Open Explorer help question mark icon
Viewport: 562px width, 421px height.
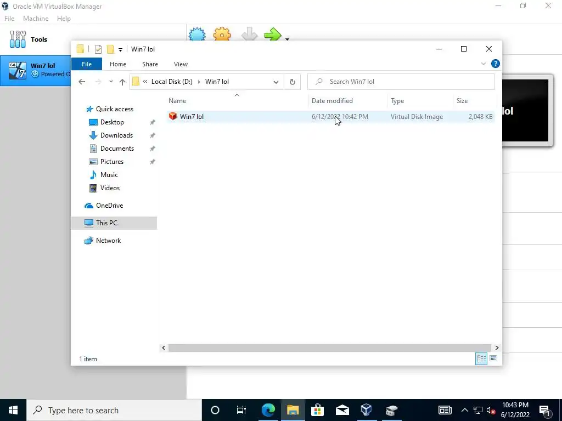tap(496, 64)
